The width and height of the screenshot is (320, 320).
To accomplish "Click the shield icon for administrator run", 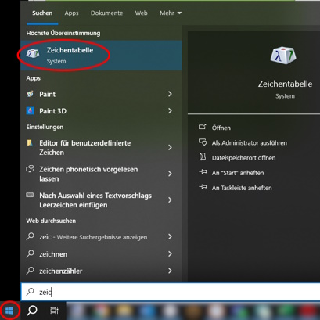I will click(203, 142).
